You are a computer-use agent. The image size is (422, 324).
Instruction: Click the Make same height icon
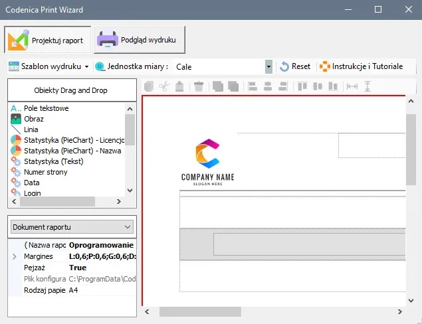coord(368,86)
